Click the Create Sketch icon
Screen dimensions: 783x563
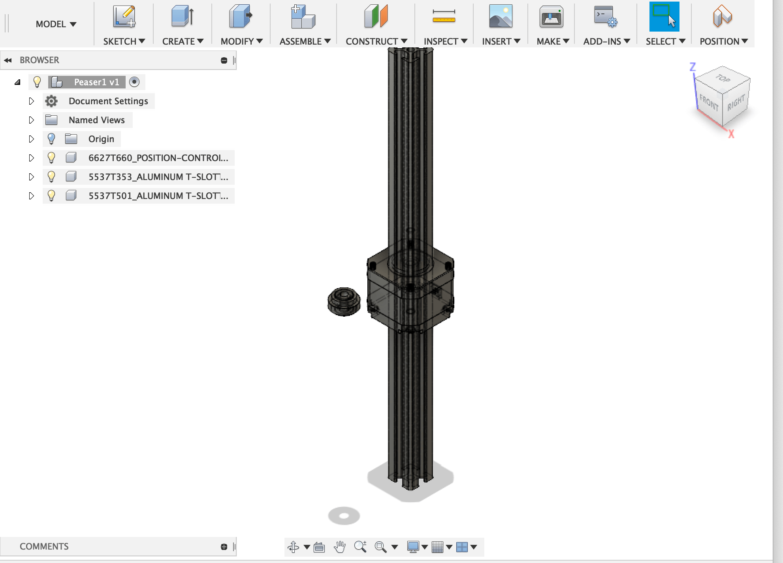tap(124, 17)
